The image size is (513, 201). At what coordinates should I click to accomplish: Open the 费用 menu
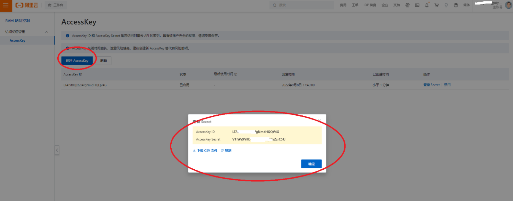tap(343, 5)
